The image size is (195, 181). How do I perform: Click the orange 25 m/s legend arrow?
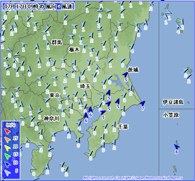pyautogui.click(x=8, y=139)
